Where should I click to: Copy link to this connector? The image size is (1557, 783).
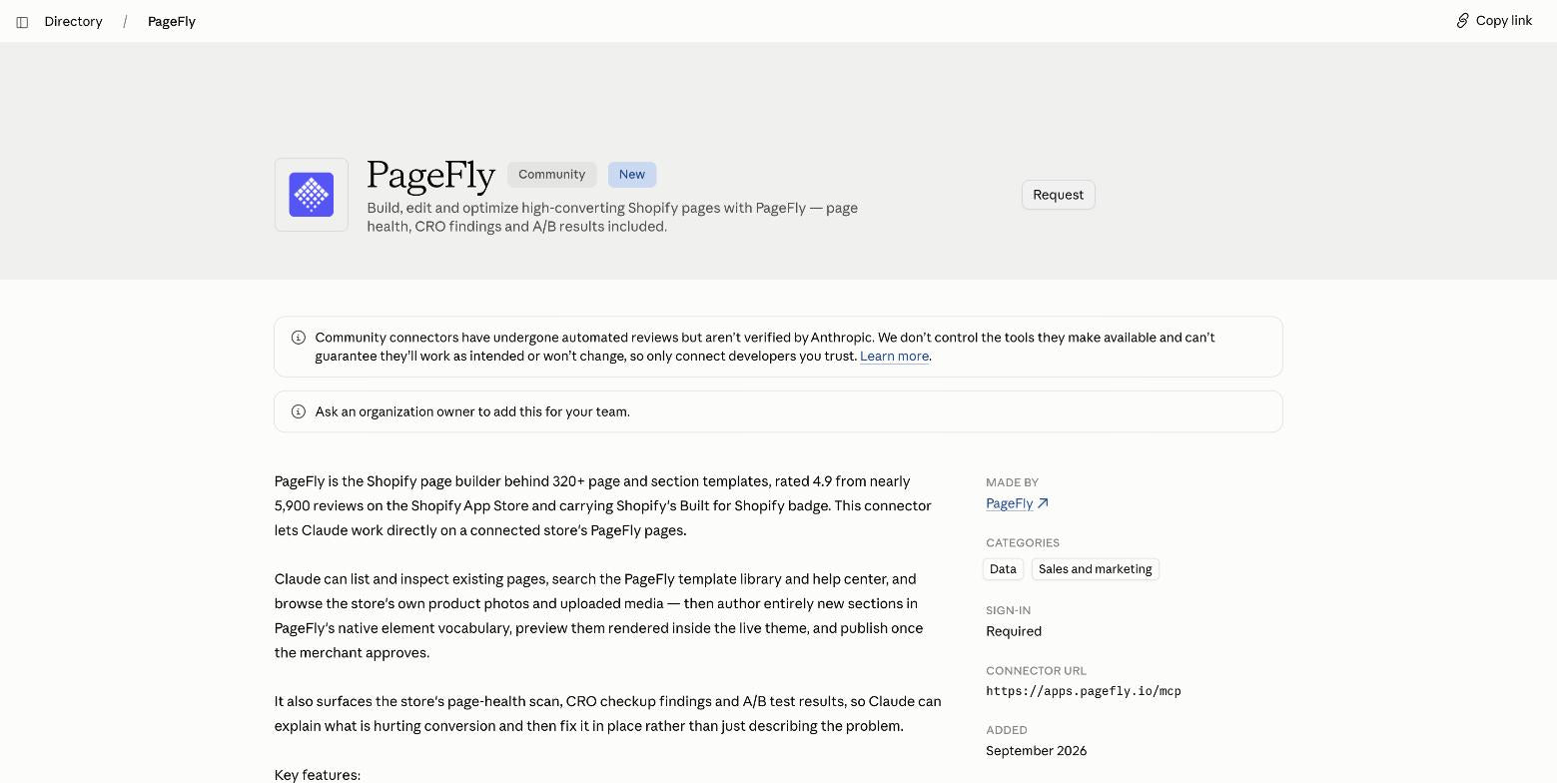[1494, 20]
